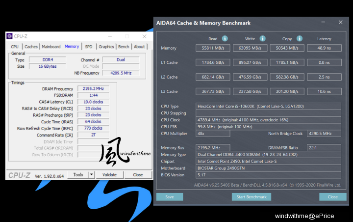
Task: Click the CPU FSB field 99.8 MHz
Action: pyautogui.click(x=268, y=127)
